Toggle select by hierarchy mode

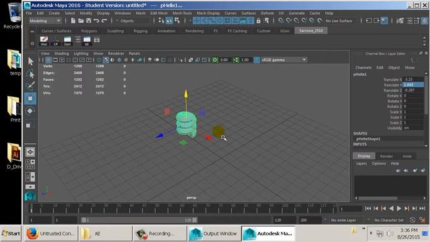[x=161, y=21]
